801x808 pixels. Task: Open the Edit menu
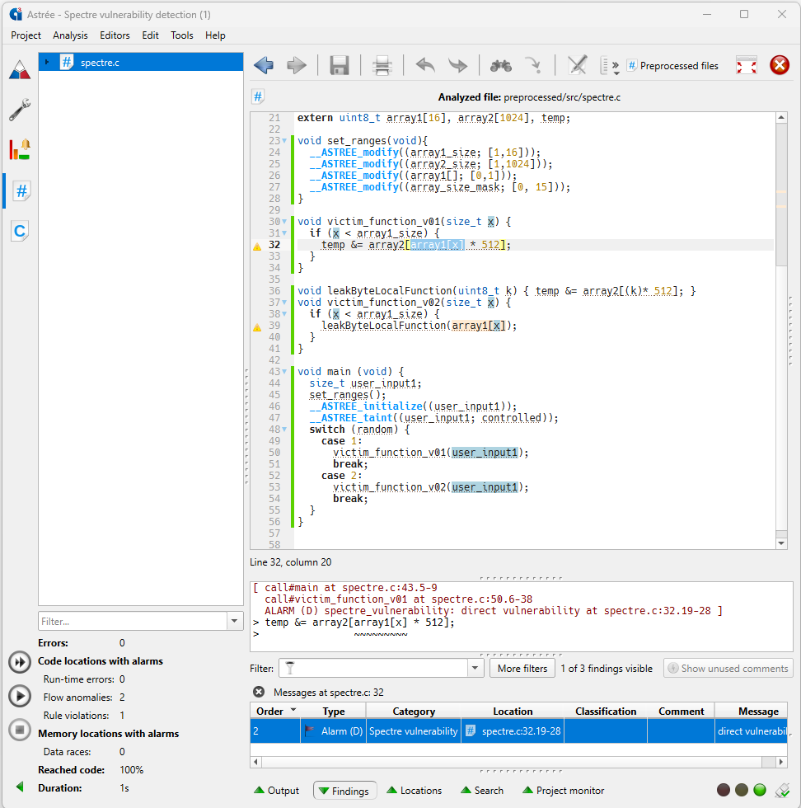coord(150,35)
